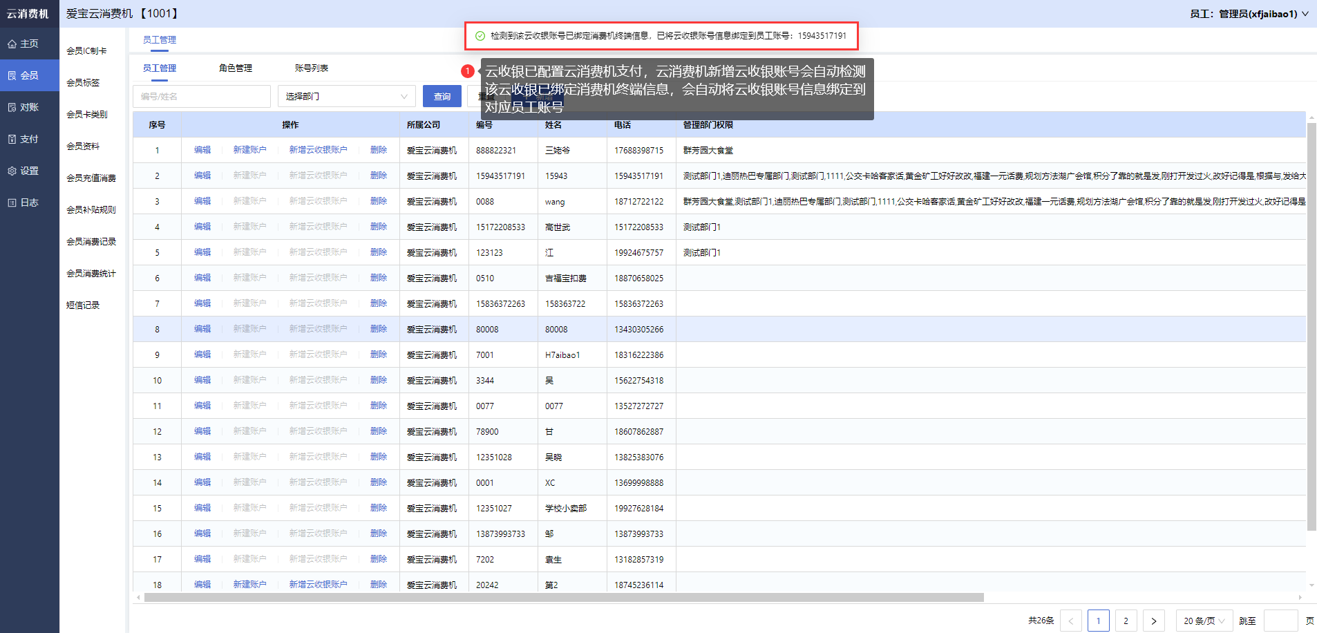The width and height of the screenshot is (1317, 633).
Task: Click 编辑 for employee 三姥爷
Action: [x=202, y=150]
